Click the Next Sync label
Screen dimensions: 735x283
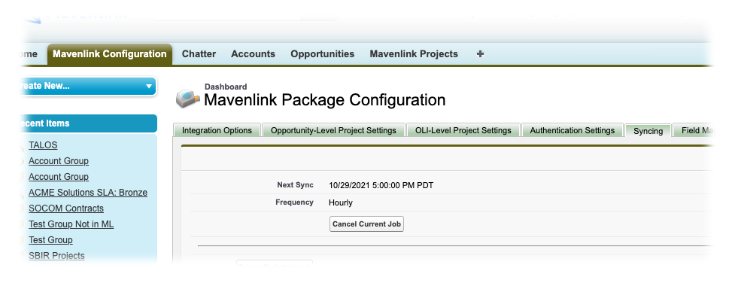click(x=296, y=185)
